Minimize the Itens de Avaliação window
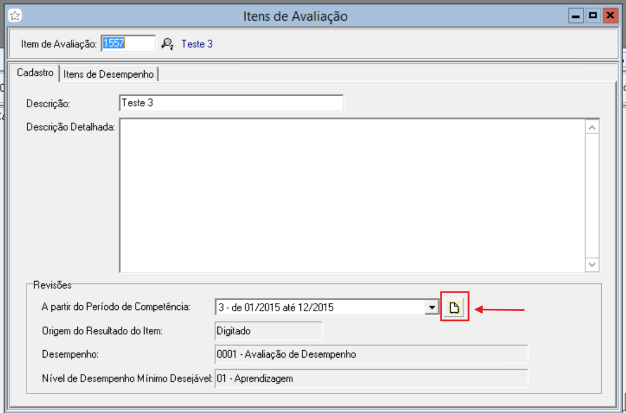This screenshot has height=413, width=626. [575, 16]
